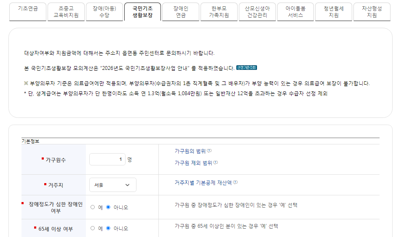Viewport: 396px width, 237px height.
Task: Click the notice starting '대상자여부와 지원금액에 대해서는'
Action: 119,53
